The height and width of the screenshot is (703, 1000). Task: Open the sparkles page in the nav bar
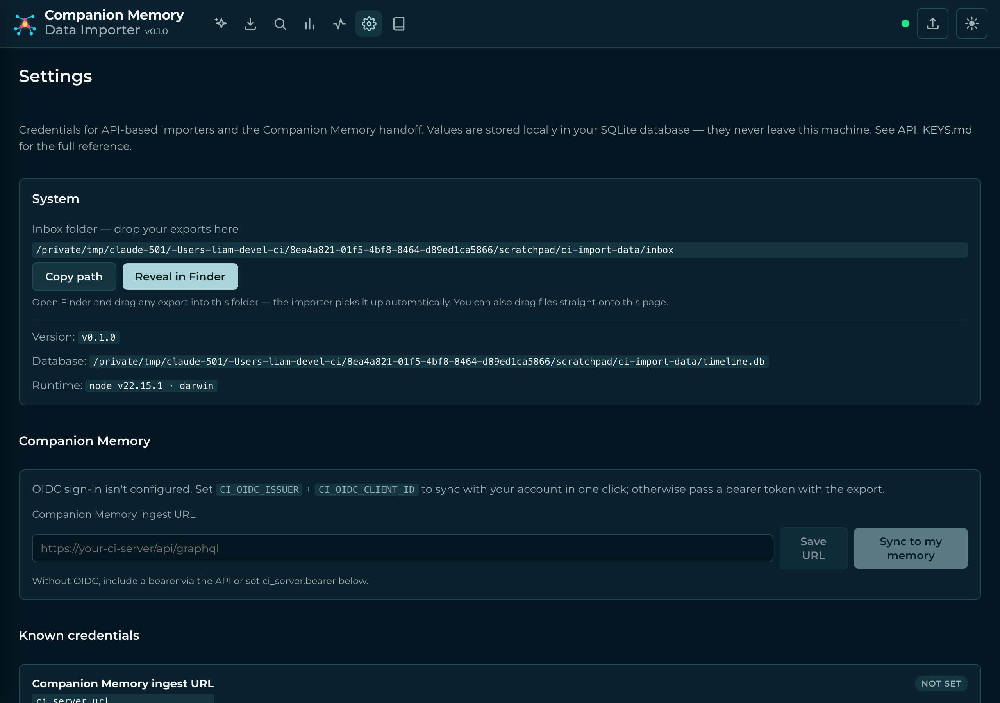(221, 23)
